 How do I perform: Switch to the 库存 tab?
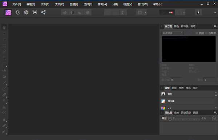coord(195,88)
